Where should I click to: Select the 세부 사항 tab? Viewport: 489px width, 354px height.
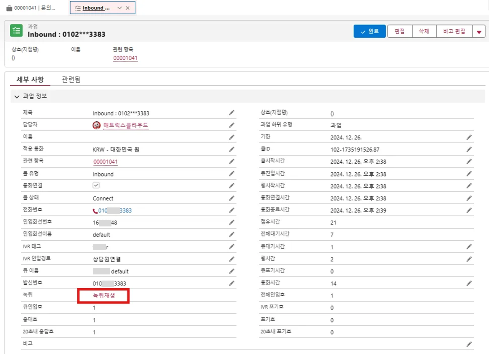point(30,79)
